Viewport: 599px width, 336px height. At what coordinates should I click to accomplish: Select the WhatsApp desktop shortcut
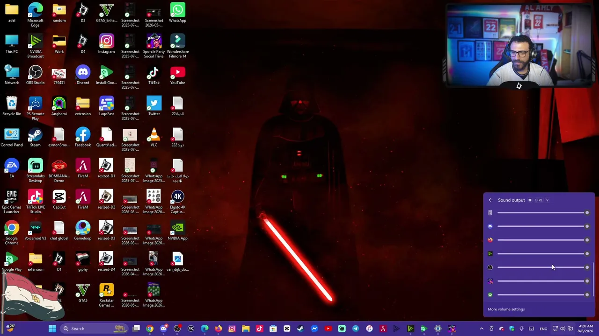pos(177,13)
